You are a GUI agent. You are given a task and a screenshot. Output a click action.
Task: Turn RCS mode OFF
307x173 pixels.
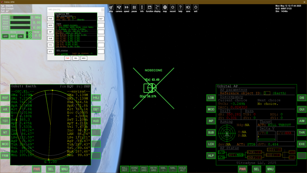(5, 36)
